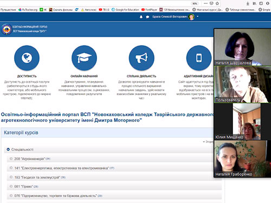
Task: Click the ДОСТУПНІСТЬ heading
Action: click(x=27, y=76)
